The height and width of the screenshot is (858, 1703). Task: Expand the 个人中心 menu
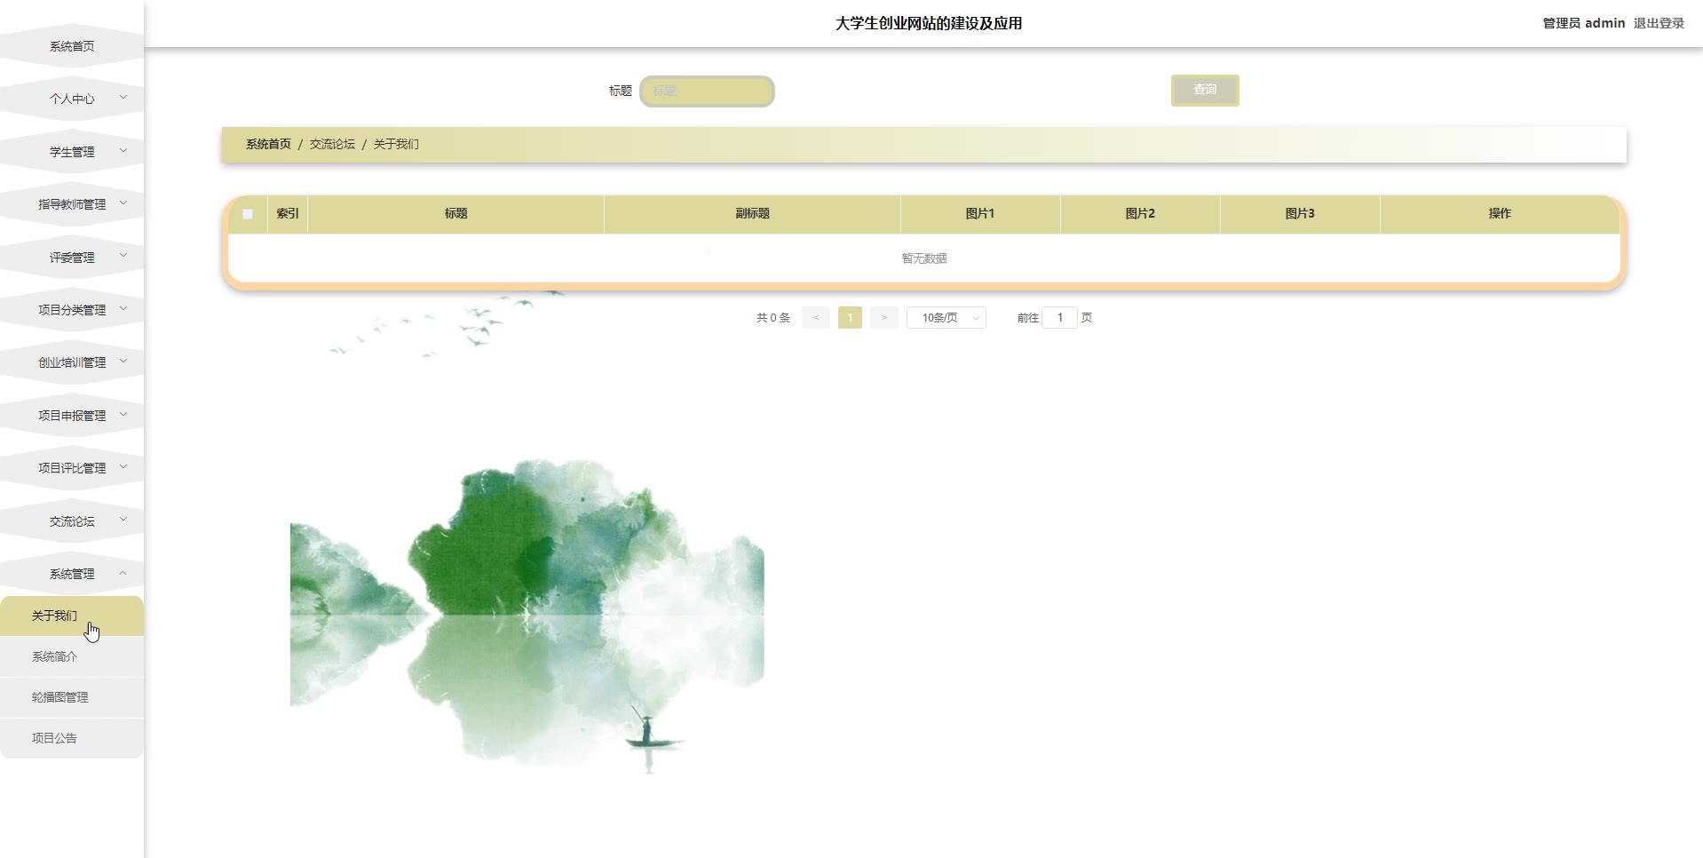pos(72,99)
